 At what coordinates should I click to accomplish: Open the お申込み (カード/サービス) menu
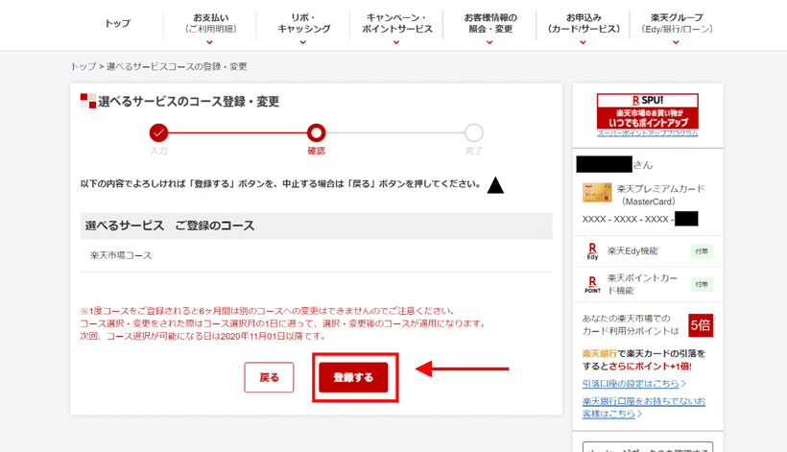point(584,24)
